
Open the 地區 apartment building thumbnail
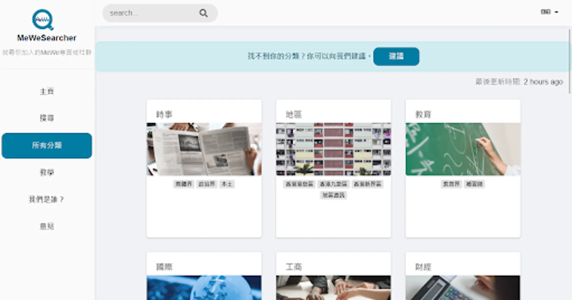click(334, 149)
